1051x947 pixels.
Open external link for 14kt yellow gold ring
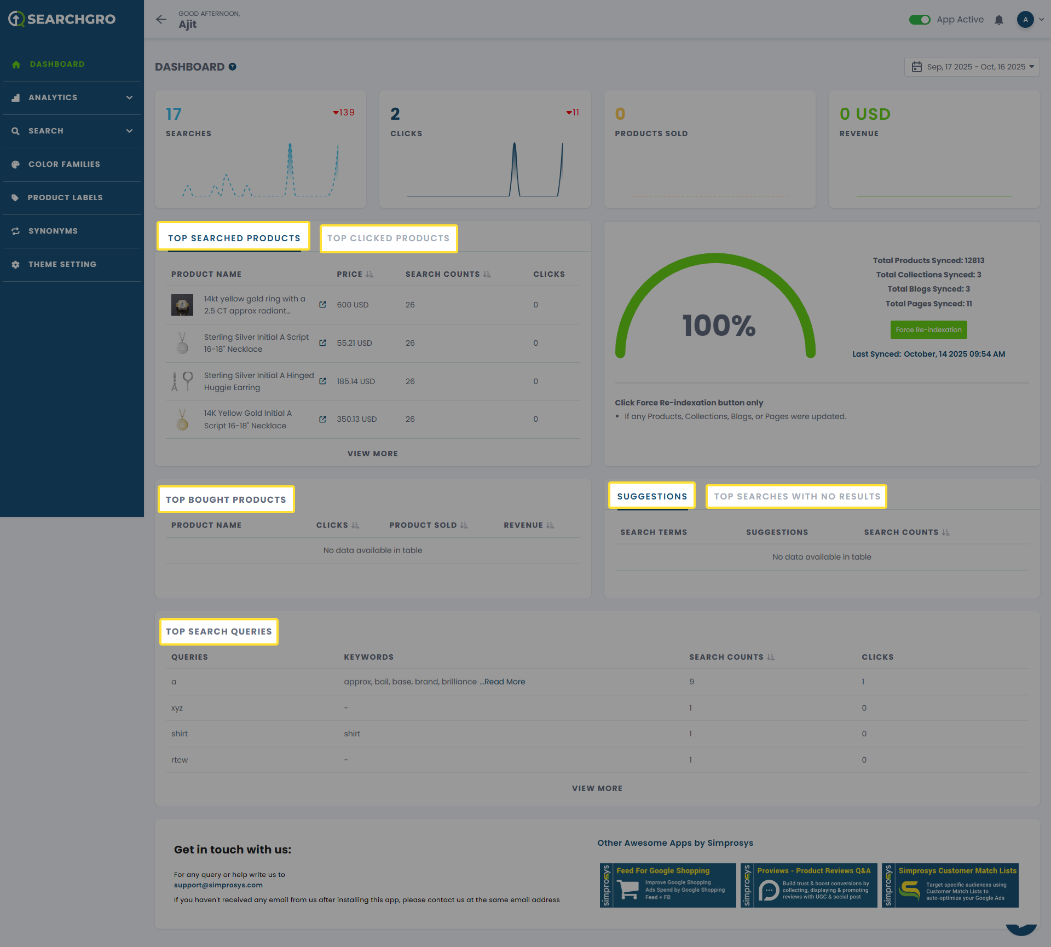[x=322, y=305]
